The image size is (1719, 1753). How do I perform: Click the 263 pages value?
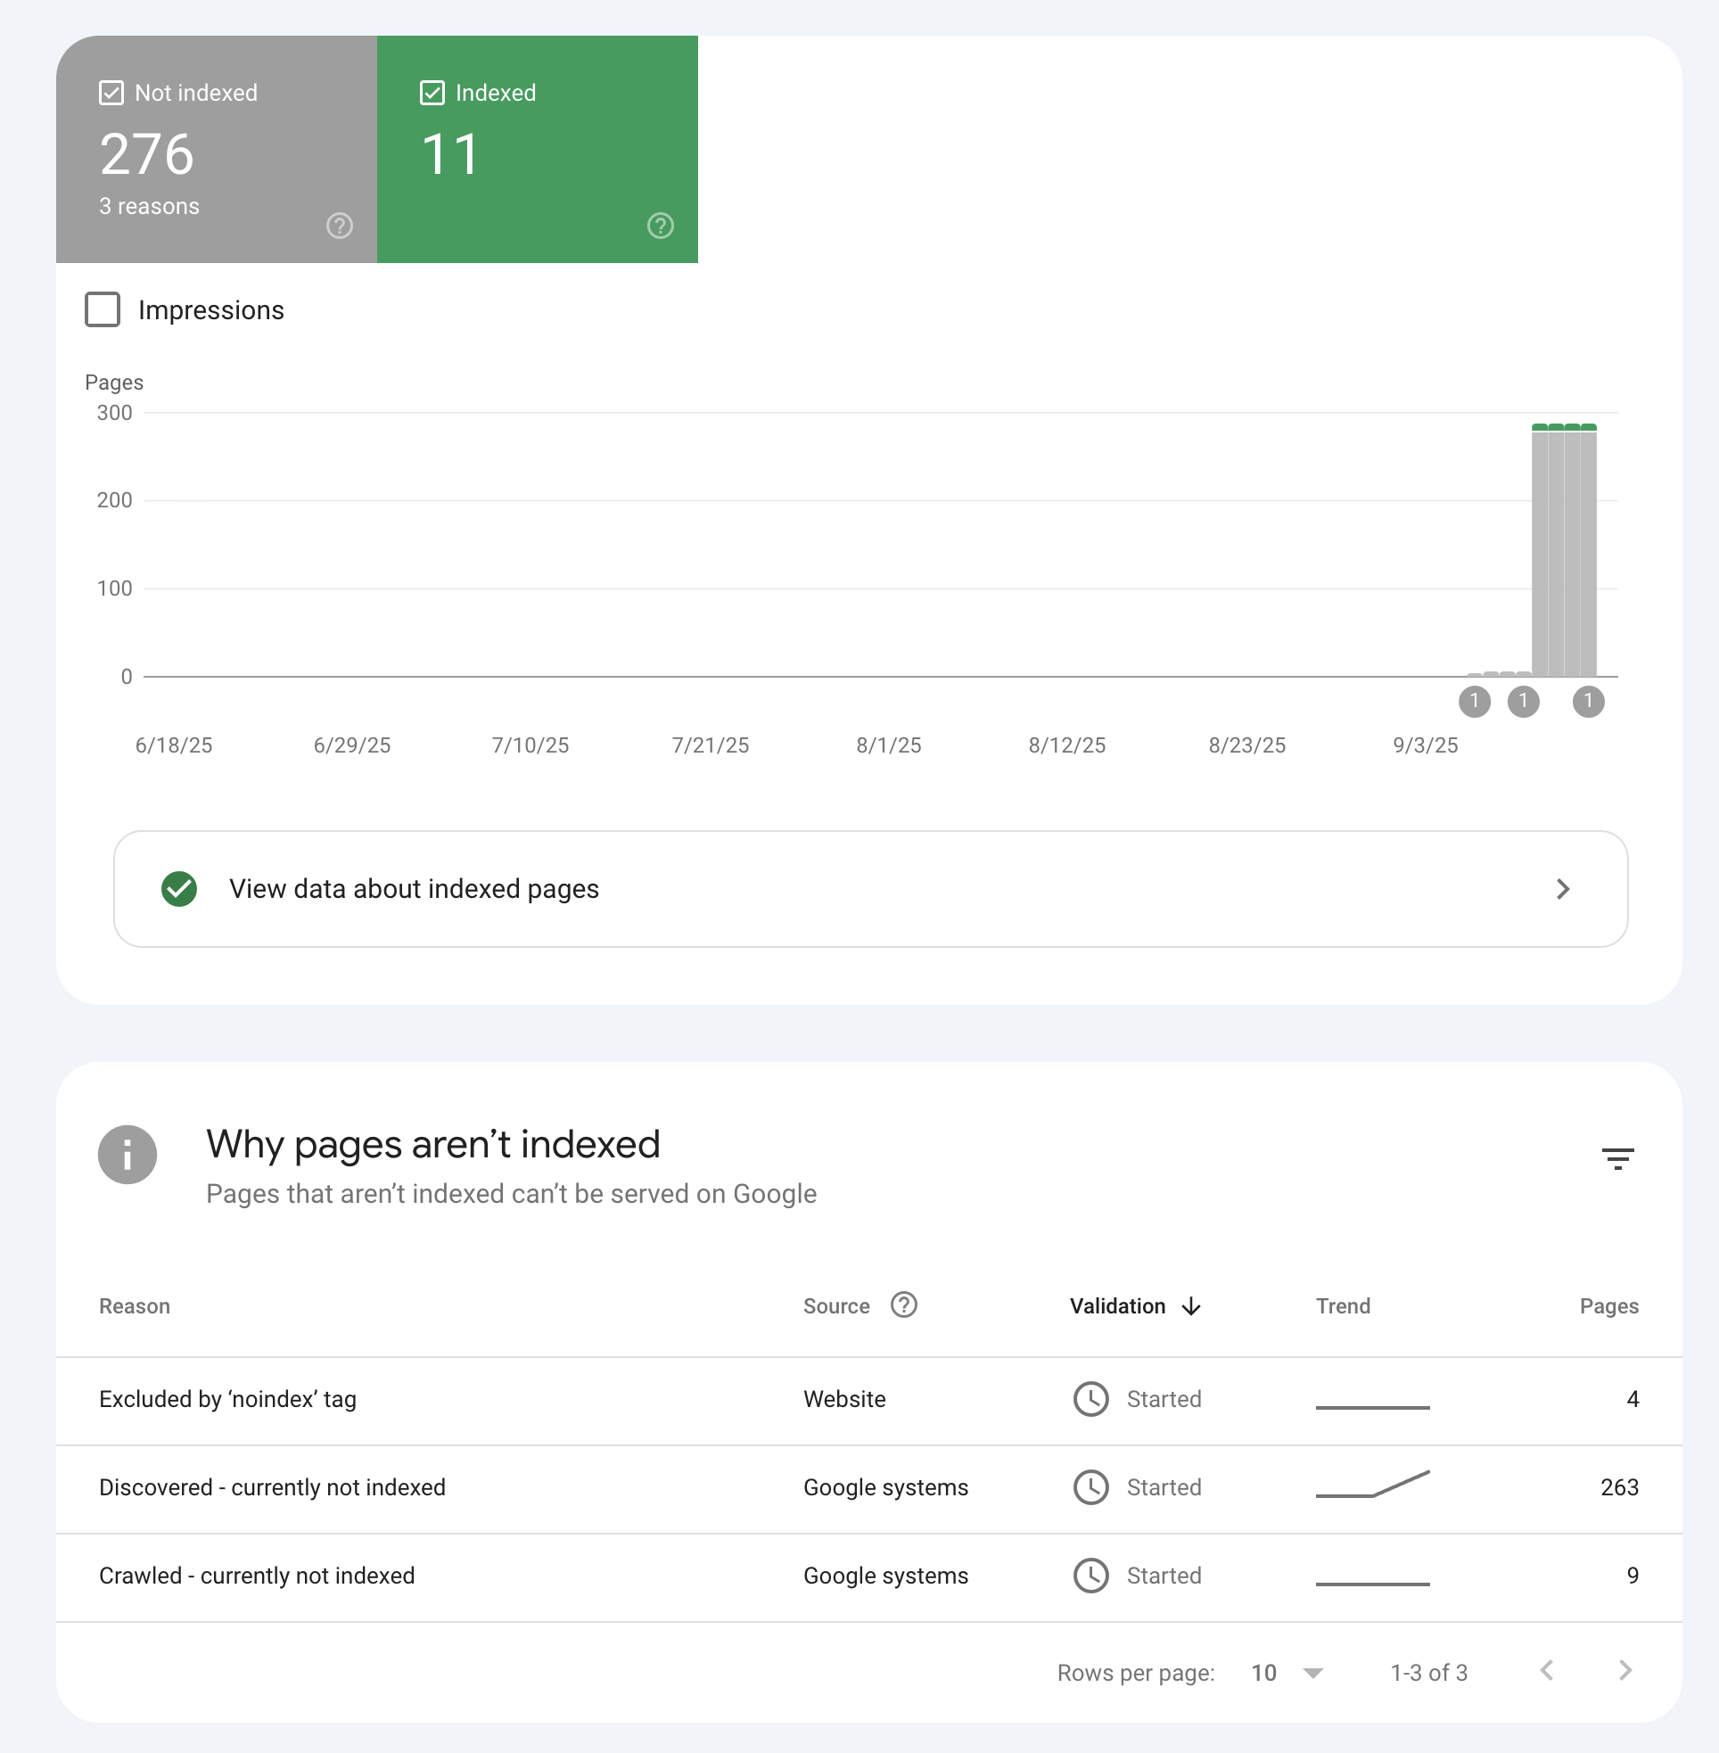click(1620, 1487)
